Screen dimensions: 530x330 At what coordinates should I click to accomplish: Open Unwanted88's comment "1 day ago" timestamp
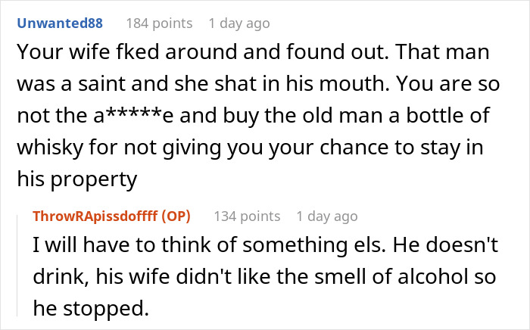(238, 23)
